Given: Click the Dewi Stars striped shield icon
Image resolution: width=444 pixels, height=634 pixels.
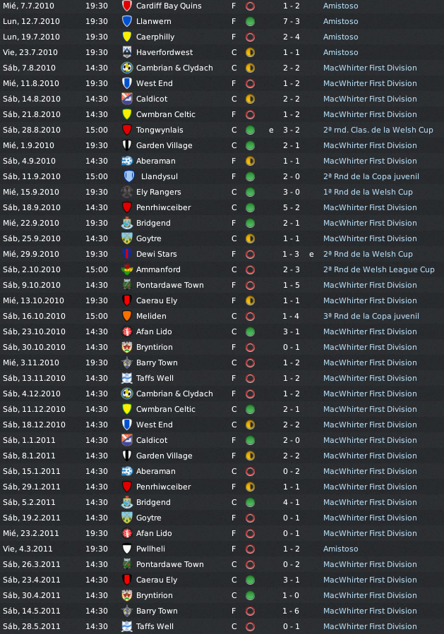Looking at the screenshot, I should [126, 254].
